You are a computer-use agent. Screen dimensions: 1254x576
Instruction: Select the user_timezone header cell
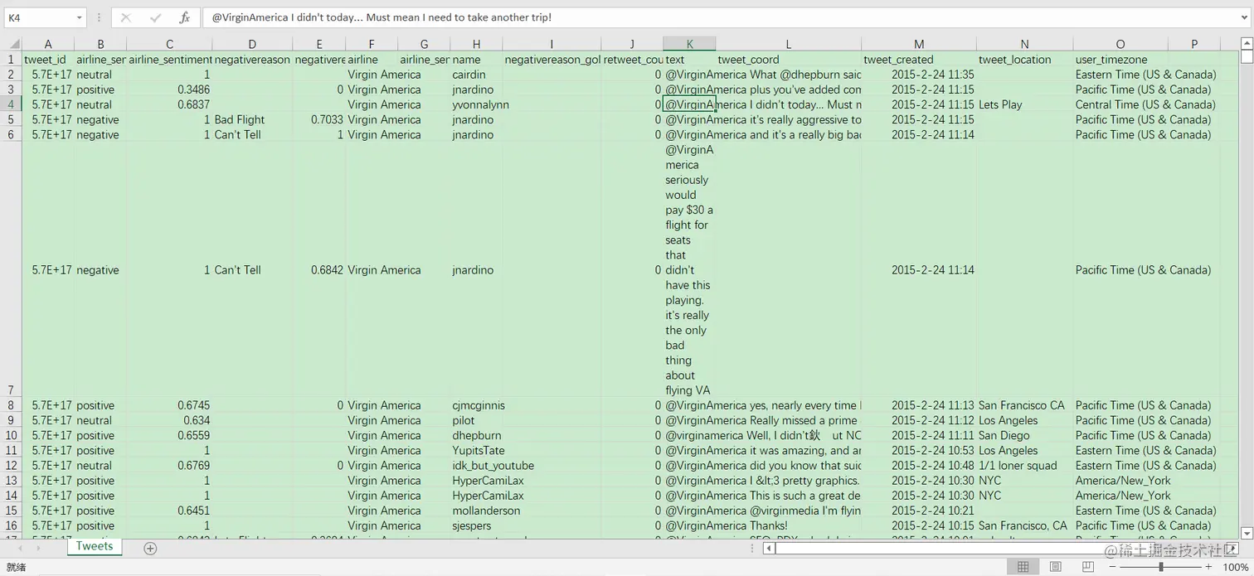coord(1120,60)
